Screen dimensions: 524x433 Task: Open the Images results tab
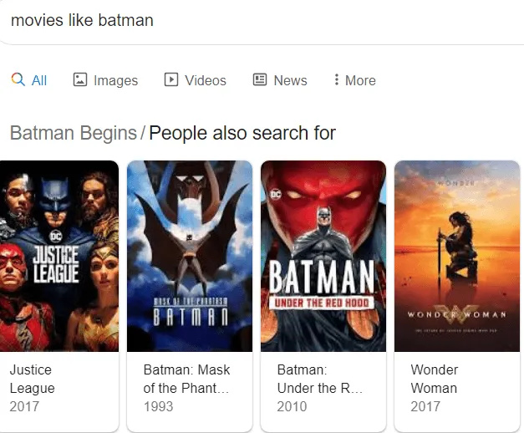115,80
